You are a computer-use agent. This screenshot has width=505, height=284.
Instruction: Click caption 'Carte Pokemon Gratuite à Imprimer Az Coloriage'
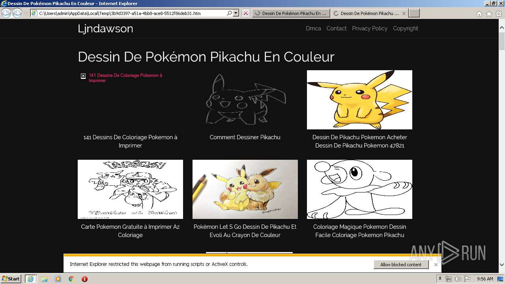pyautogui.click(x=130, y=231)
